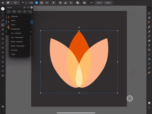
Task: Toggle the snapping magnet icon
Action: tap(23, 3)
